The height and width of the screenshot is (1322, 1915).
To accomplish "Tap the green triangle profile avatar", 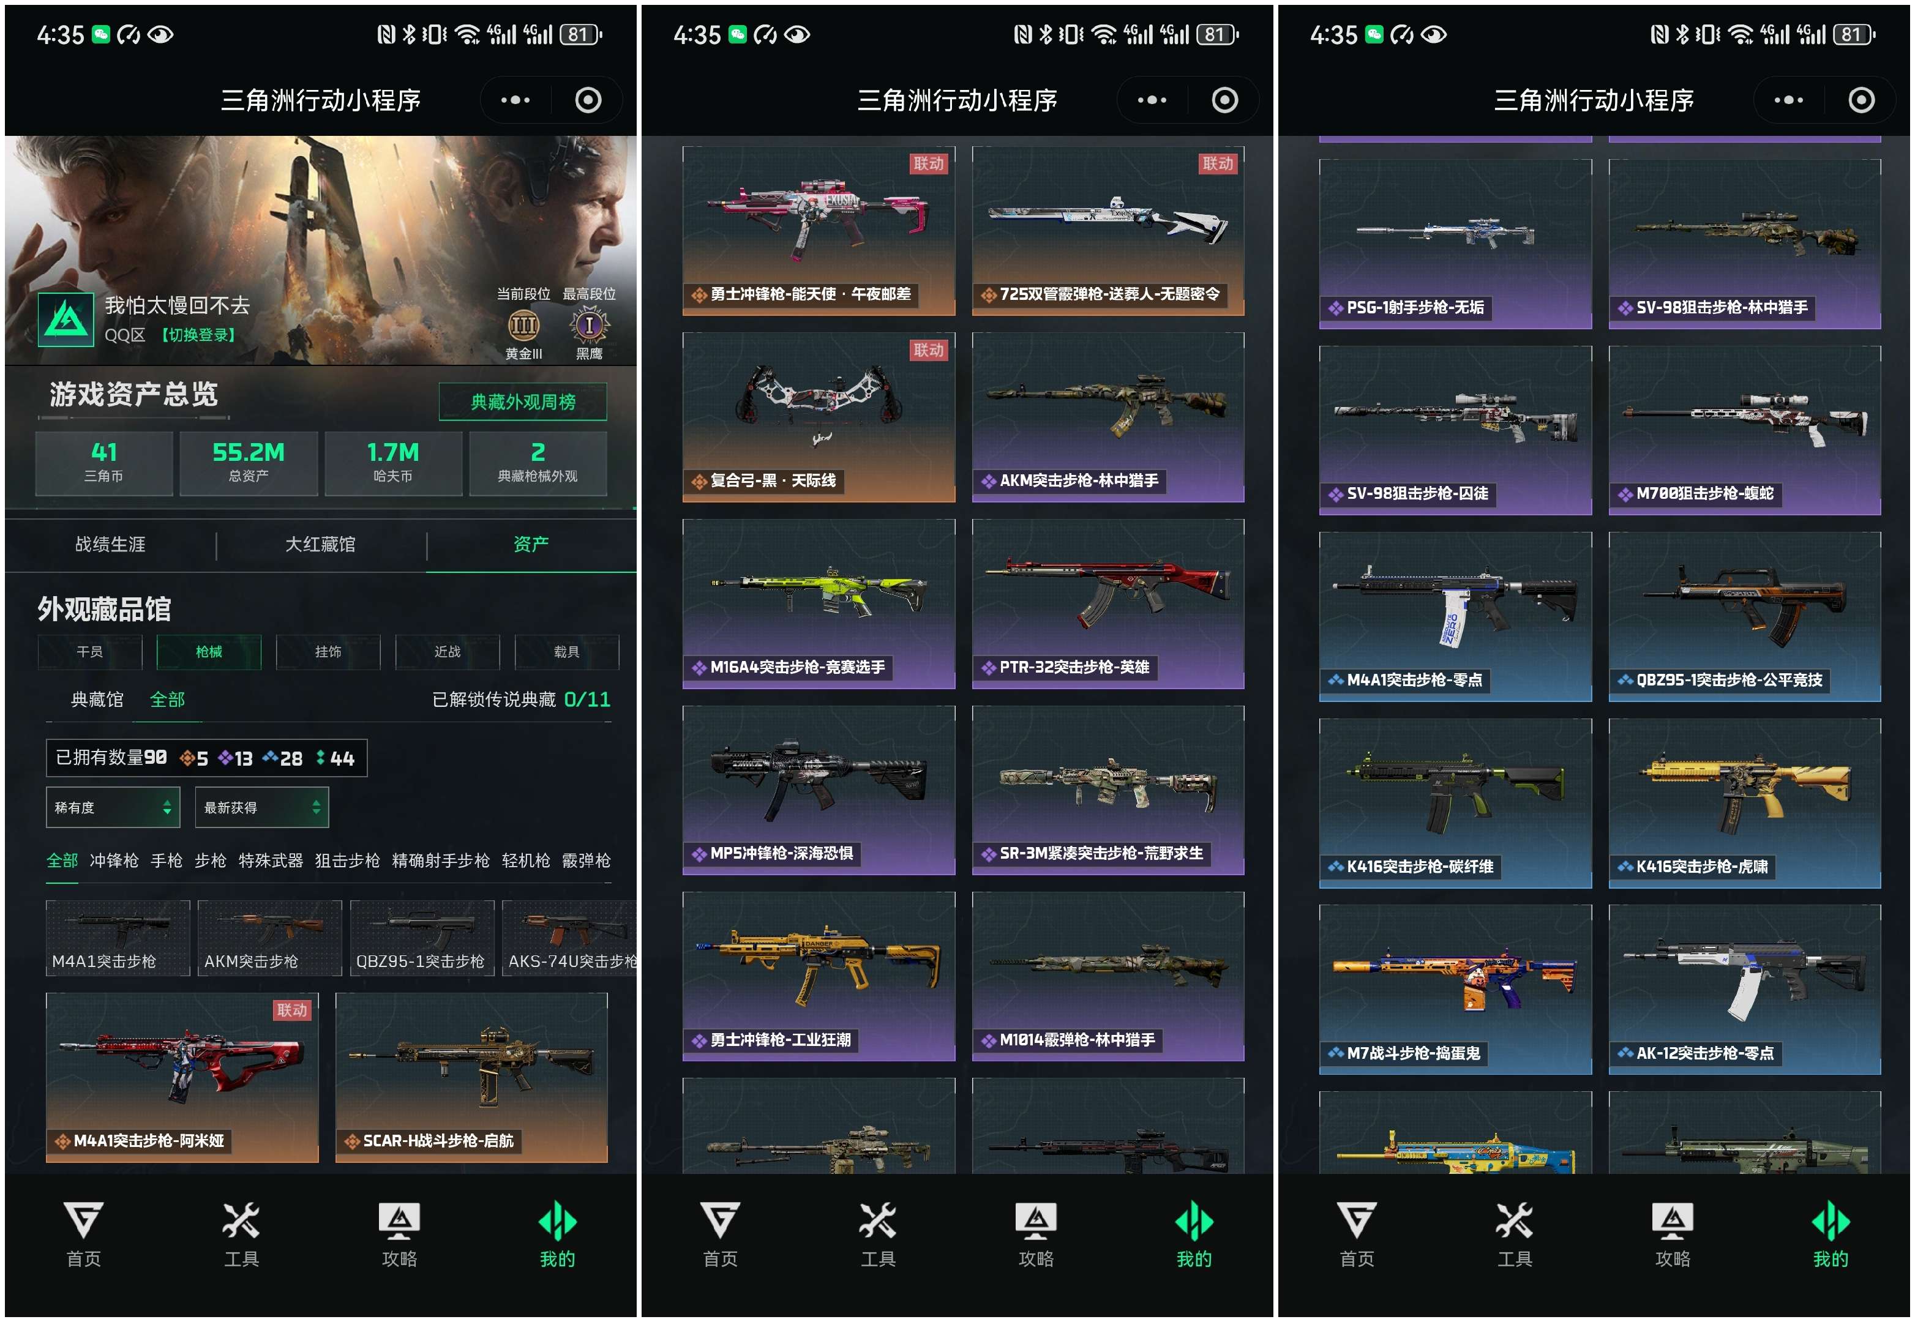I will point(66,319).
